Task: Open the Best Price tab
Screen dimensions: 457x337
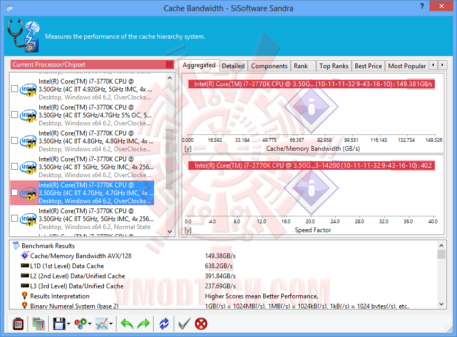Action: 368,66
